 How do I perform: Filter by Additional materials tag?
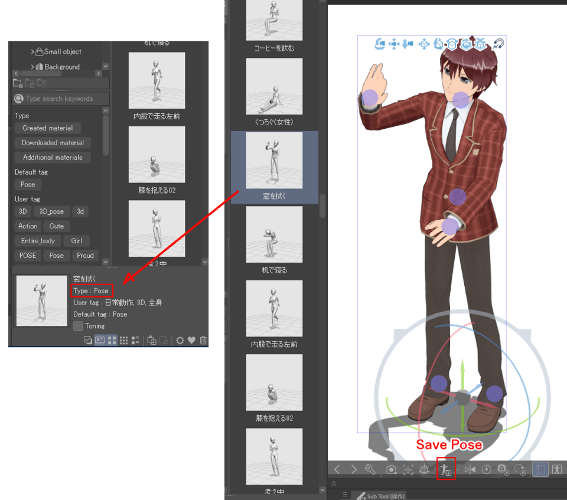[53, 158]
